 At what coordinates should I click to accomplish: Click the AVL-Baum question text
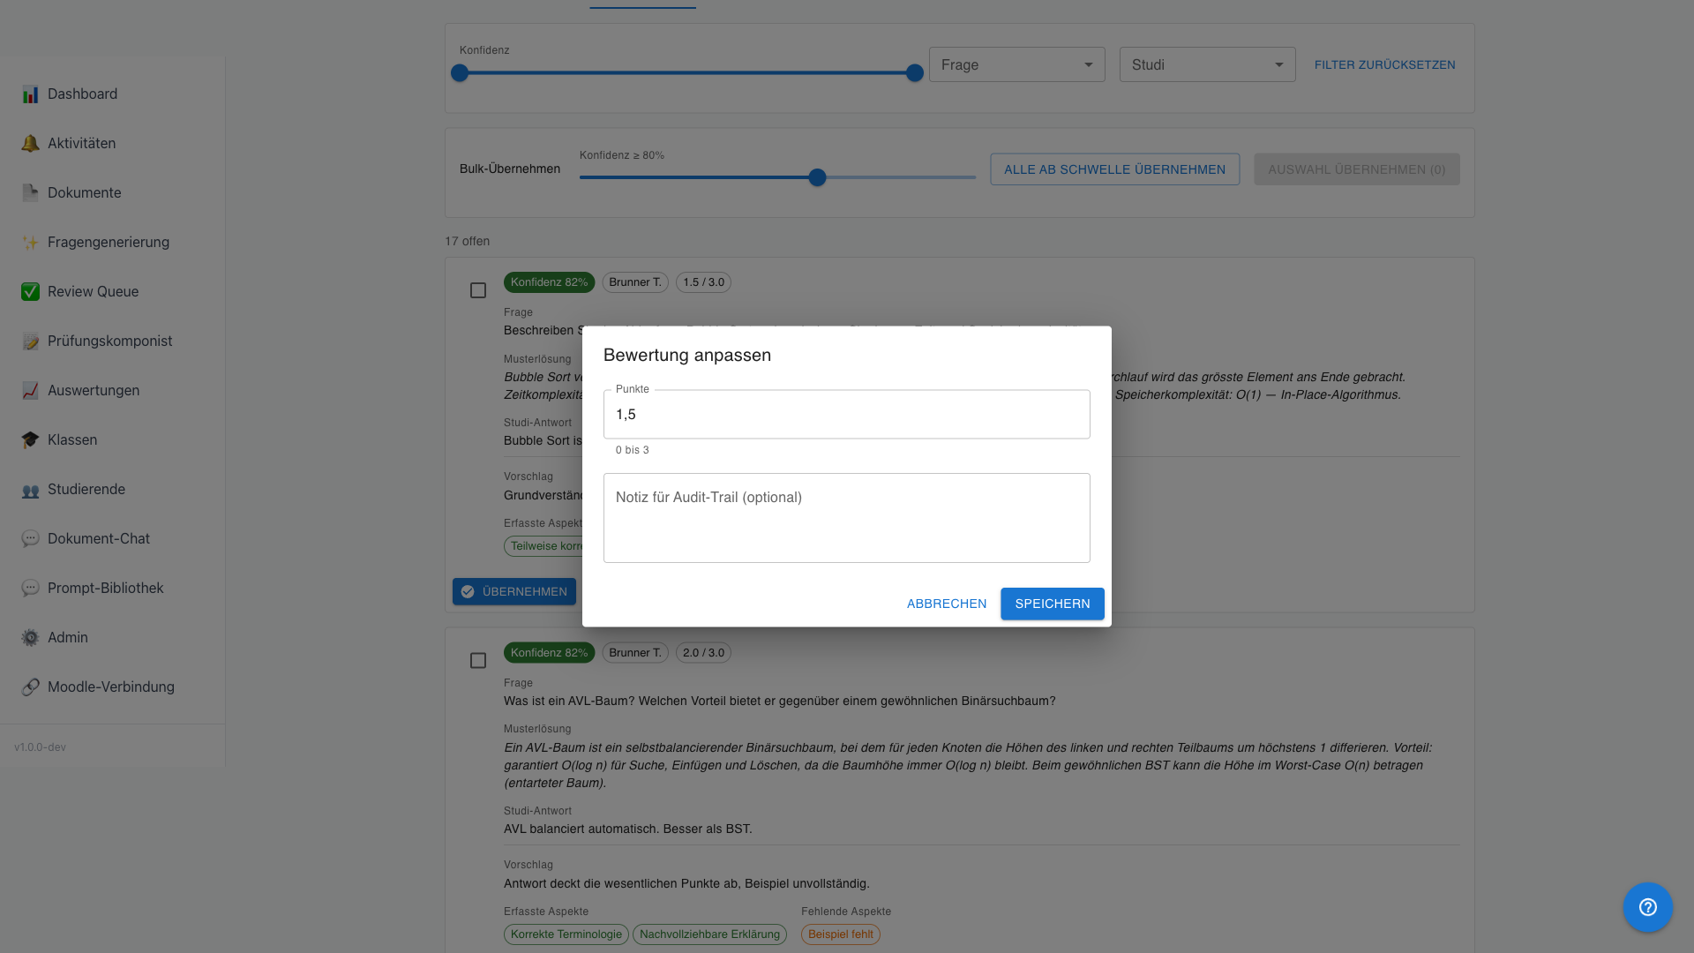tap(779, 702)
